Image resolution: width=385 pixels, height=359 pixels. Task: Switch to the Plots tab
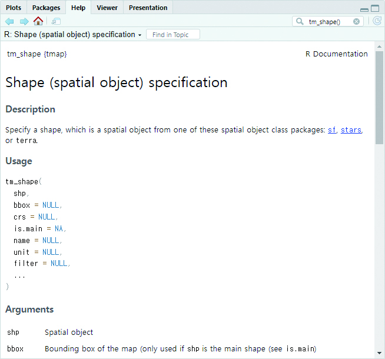click(14, 8)
